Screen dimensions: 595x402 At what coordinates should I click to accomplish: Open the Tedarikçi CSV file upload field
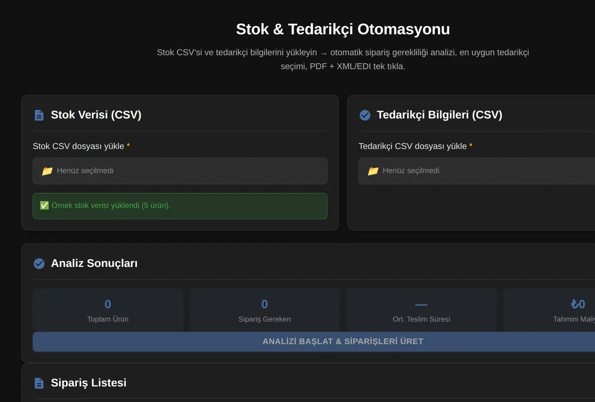476,171
